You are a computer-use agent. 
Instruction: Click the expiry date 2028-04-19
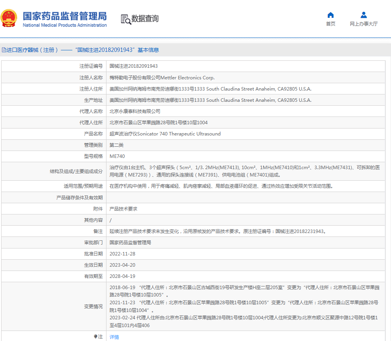click(x=122, y=276)
